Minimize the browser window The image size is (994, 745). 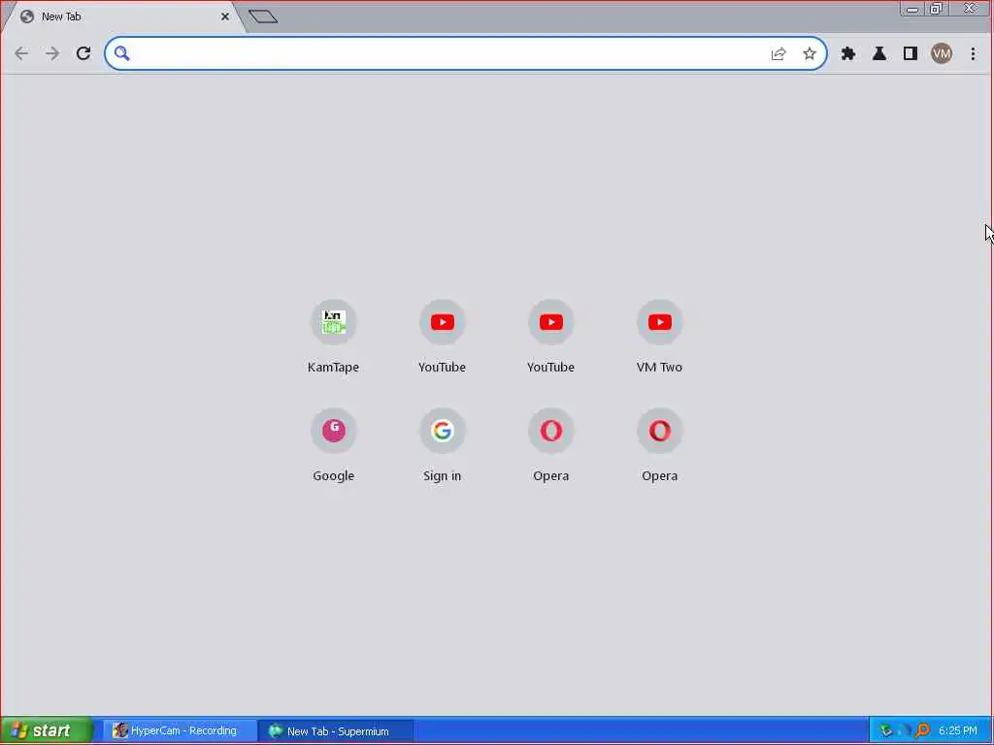tap(912, 9)
